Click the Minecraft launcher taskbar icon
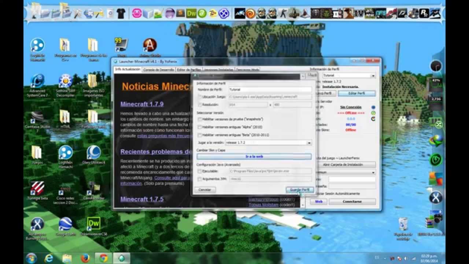 [x=121, y=258]
